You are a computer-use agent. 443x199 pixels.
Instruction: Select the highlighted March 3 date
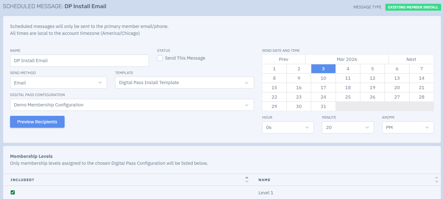[x=323, y=69]
